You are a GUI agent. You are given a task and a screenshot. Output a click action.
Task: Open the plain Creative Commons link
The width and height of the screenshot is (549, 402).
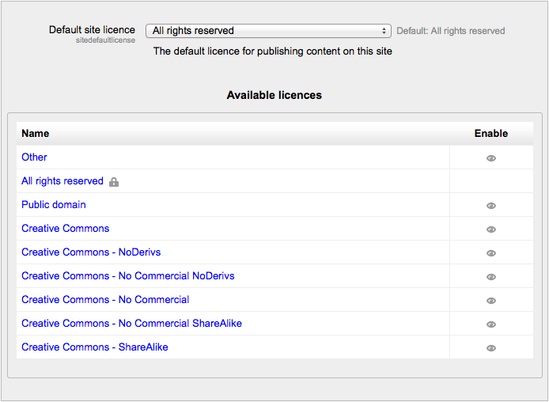click(x=66, y=229)
